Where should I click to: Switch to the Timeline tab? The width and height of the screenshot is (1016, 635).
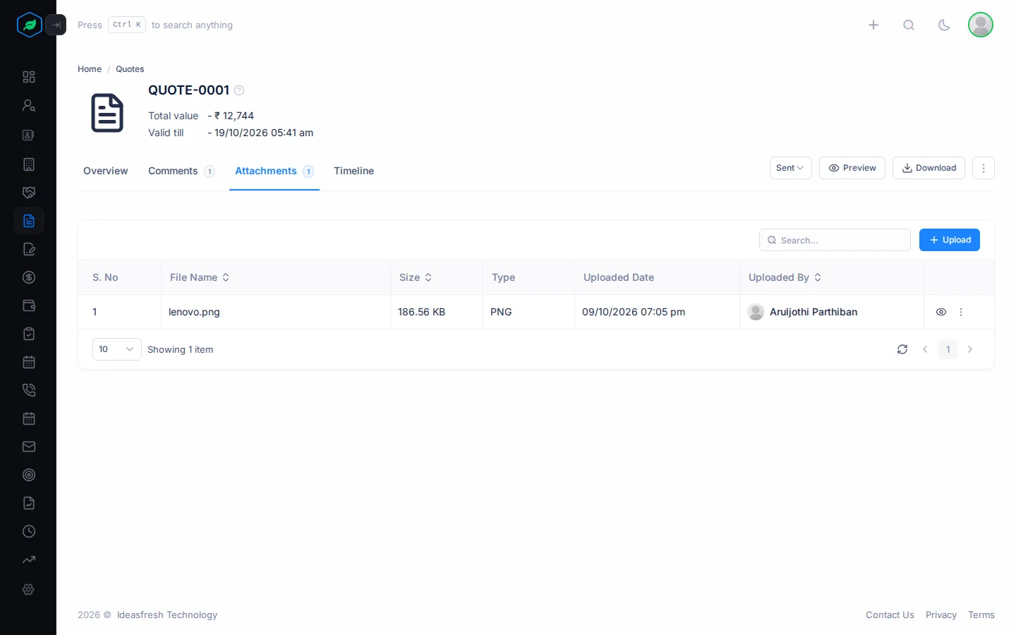[354, 171]
